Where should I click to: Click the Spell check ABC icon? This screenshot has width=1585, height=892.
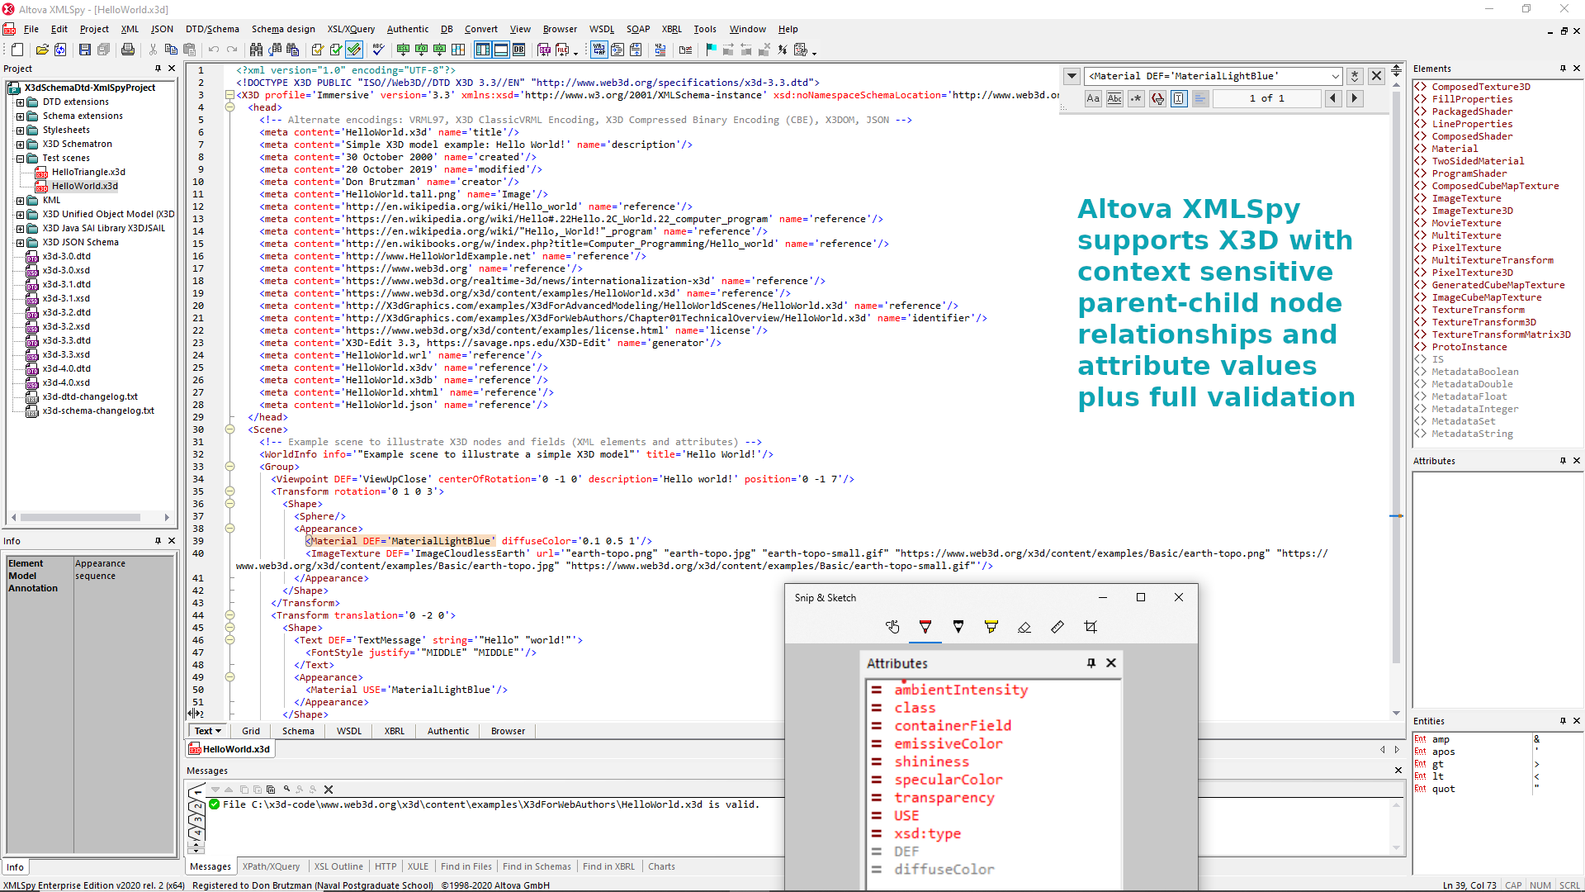point(378,50)
